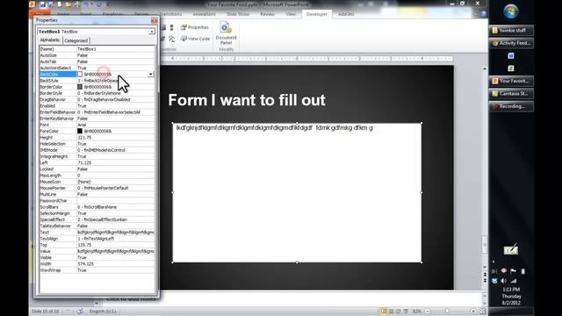Select the Locked property row
The height and width of the screenshot is (316, 562).
97,169
